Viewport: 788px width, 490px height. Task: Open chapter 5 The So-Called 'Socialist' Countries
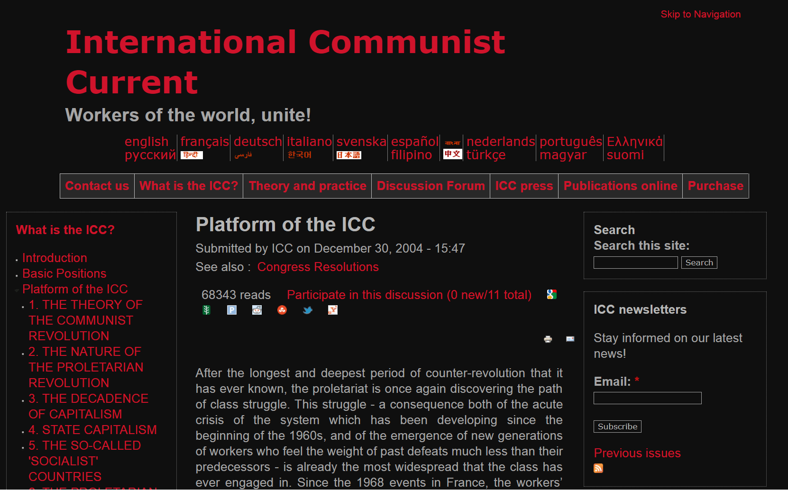click(x=84, y=461)
